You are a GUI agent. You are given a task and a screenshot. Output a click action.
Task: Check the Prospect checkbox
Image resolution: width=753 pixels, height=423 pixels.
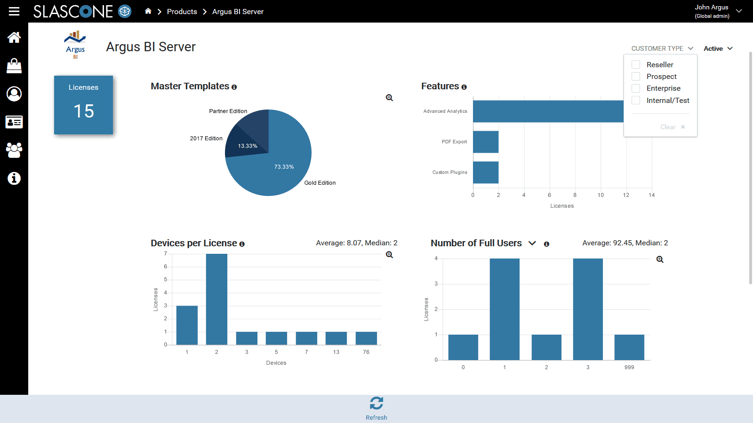[636, 76]
